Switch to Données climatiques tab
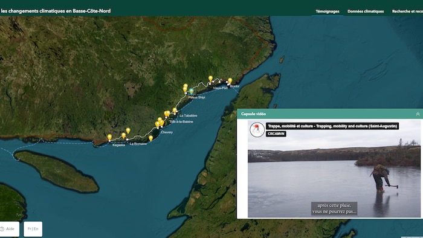 coord(366,11)
